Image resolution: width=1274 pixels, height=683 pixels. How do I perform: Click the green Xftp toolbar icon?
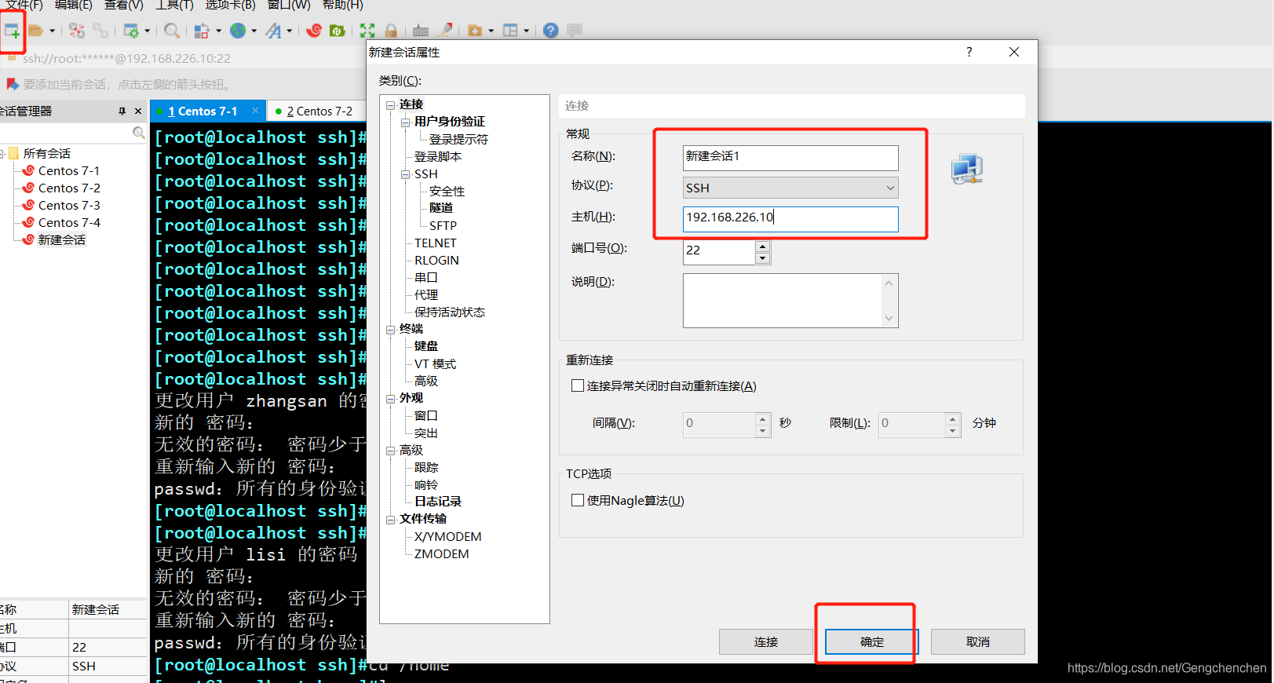tap(338, 31)
